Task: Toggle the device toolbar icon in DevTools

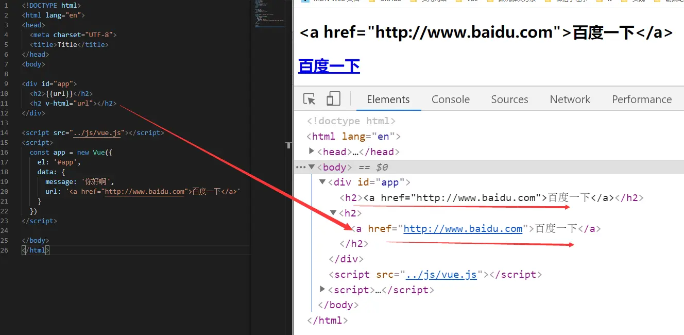Action: click(x=333, y=99)
